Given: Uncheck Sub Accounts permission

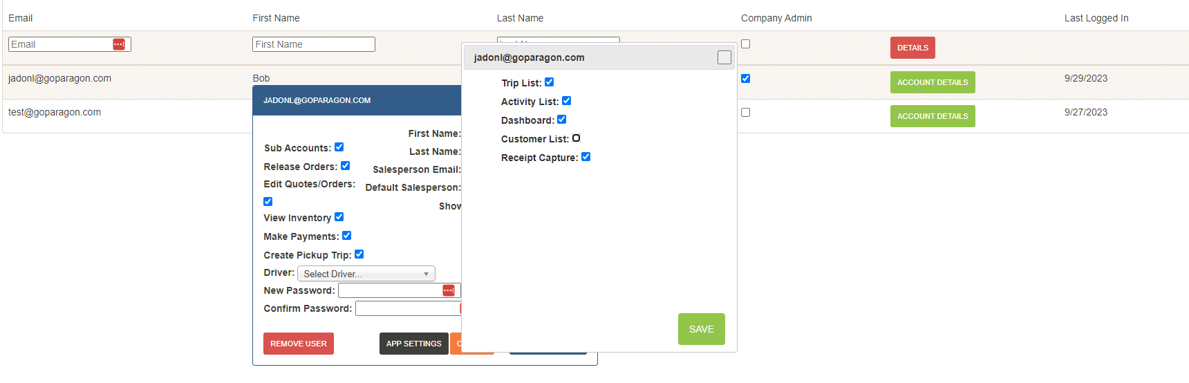Looking at the screenshot, I should [339, 147].
